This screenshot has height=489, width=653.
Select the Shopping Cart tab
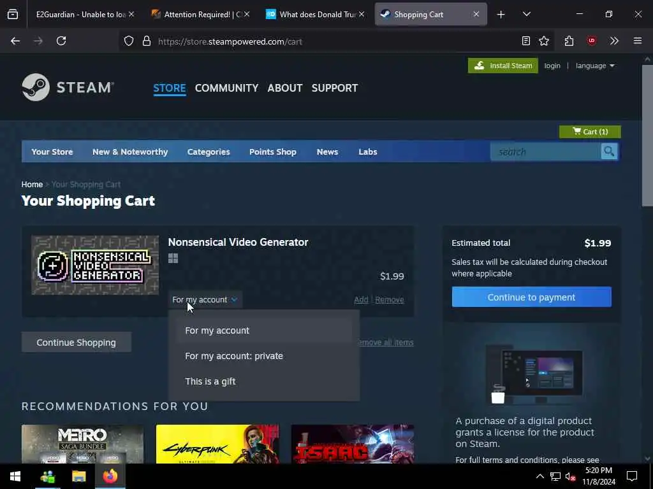(x=430, y=15)
